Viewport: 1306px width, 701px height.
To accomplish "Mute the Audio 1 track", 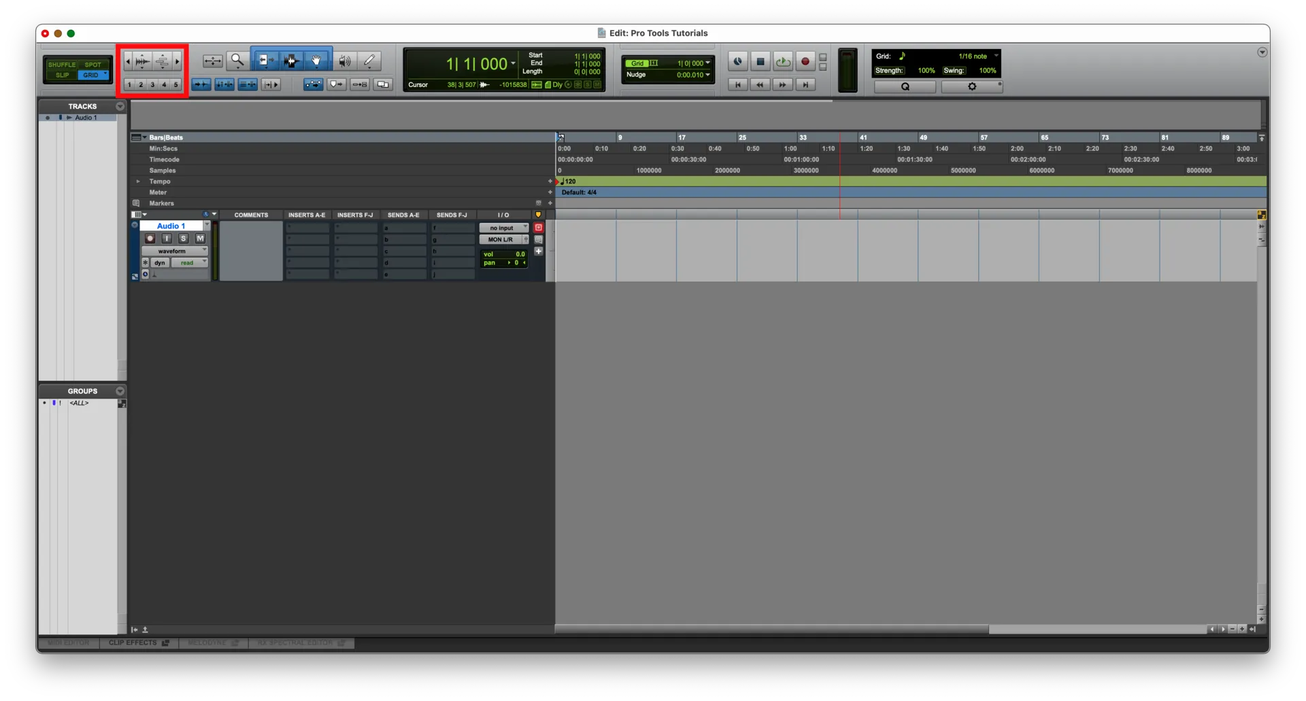I will coord(200,238).
